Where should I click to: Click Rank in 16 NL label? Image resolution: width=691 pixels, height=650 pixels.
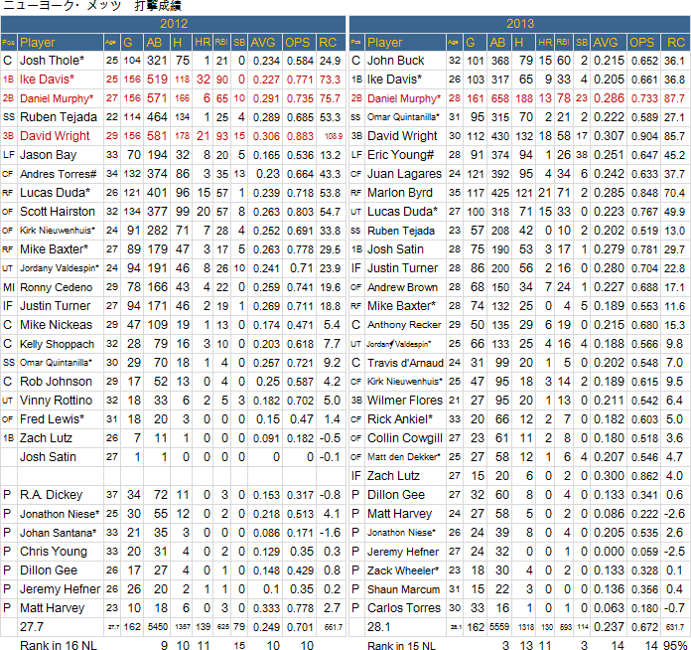click(59, 645)
